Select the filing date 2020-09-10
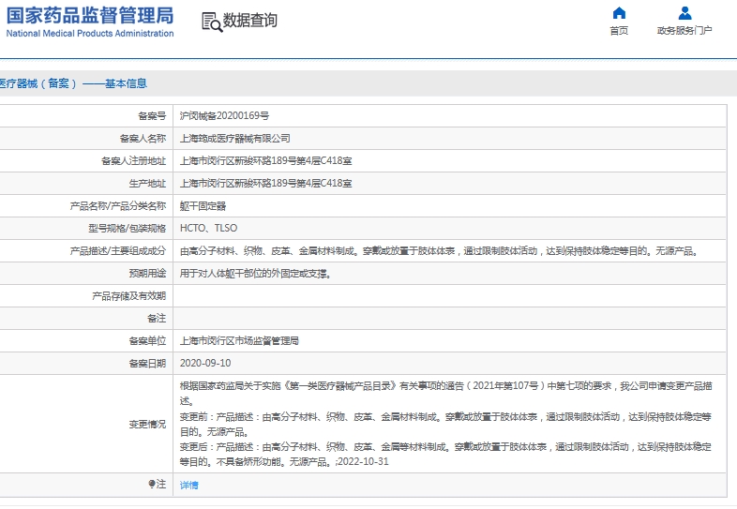This screenshot has height=509, width=737. [205, 363]
